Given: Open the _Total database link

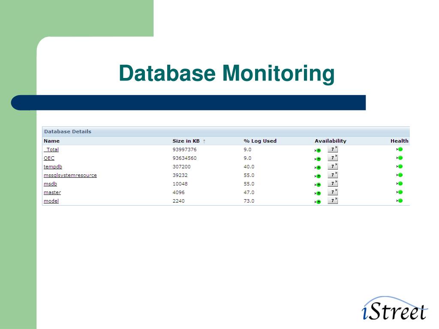Looking at the screenshot, I should click(x=51, y=150).
